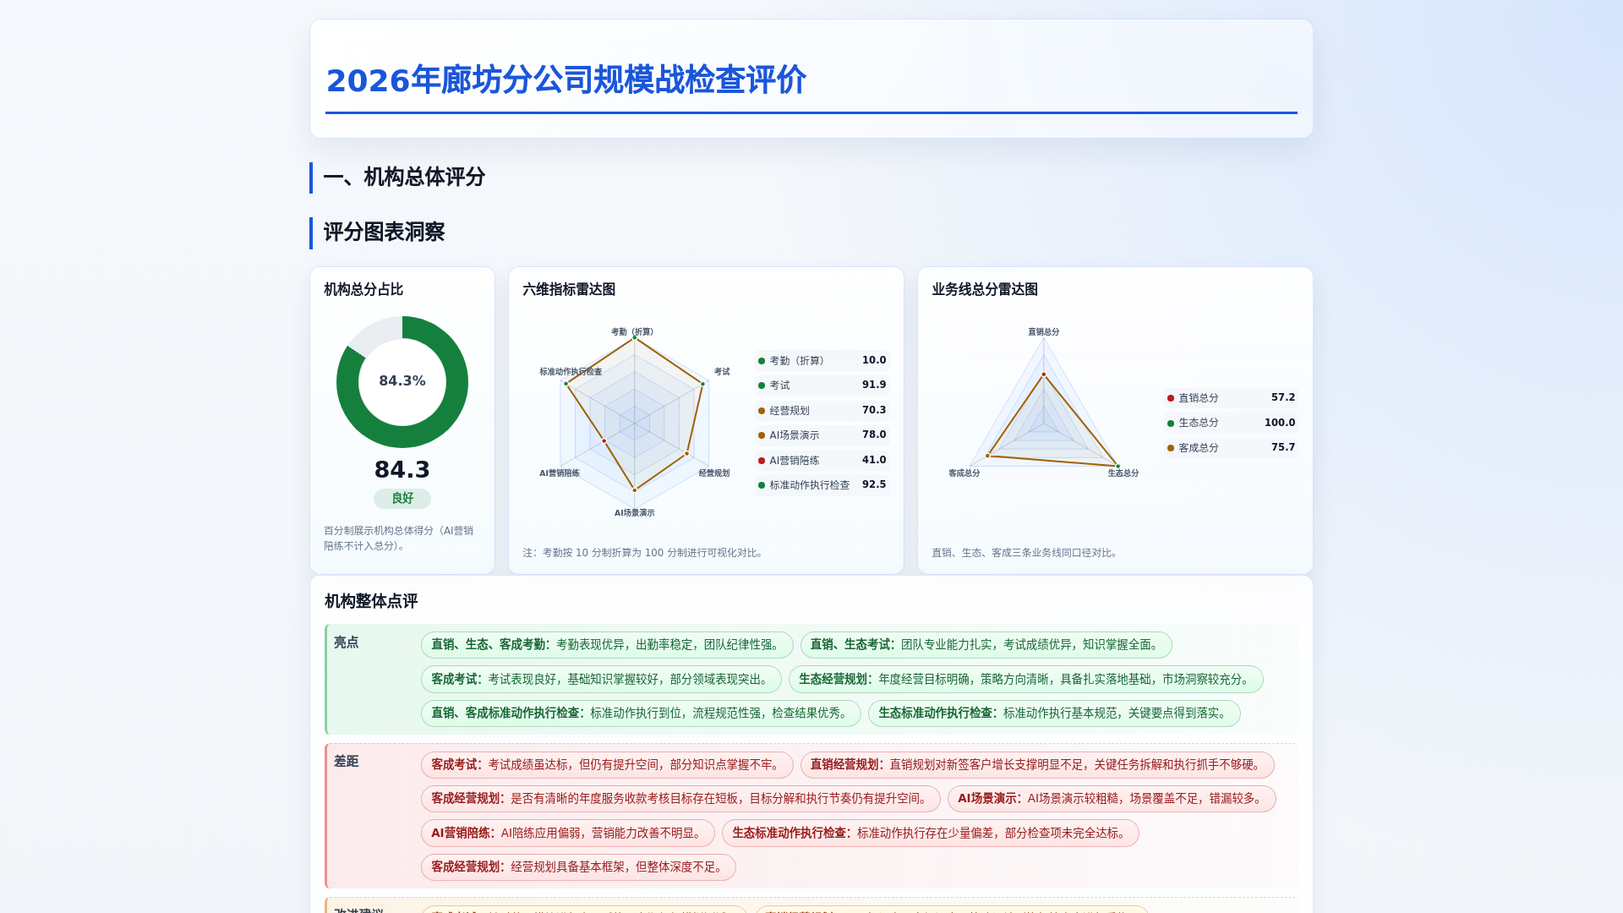Click the 业务线总分雷达图 card title
Image resolution: width=1623 pixels, height=913 pixels.
point(985,289)
